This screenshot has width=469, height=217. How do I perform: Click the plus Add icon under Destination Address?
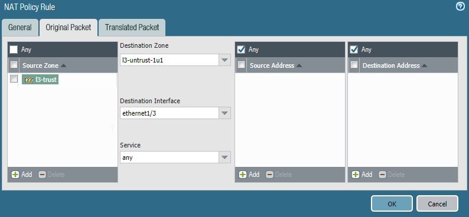point(356,175)
